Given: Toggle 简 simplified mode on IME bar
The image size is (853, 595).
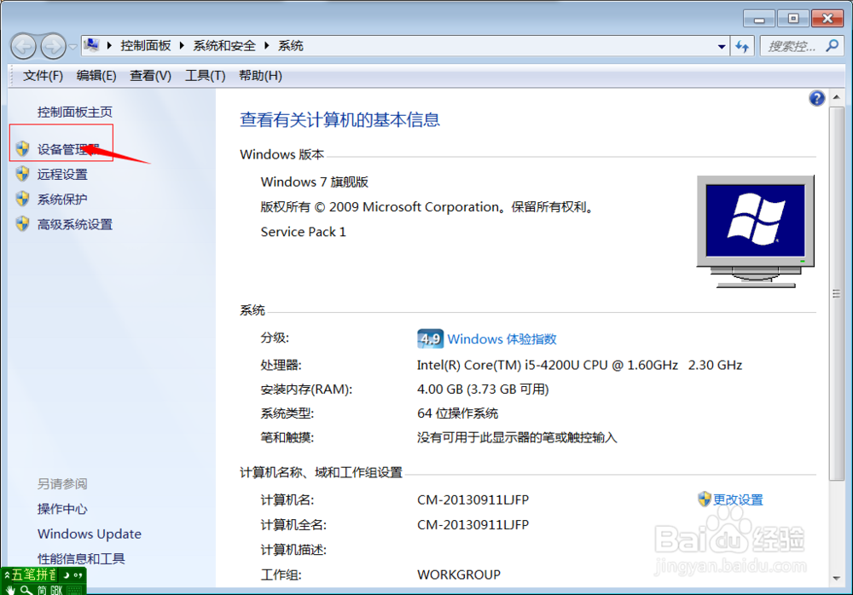Looking at the screenshot, I should [42, 590].
